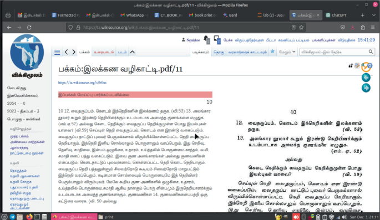Click the search magnifier icon
The width and height of the screenshot is (380, 220).
pyautogui.click(x=371, y=52)
